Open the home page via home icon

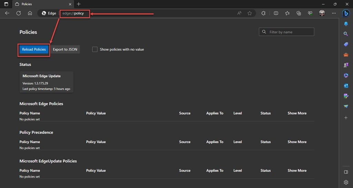click(30, 13)
